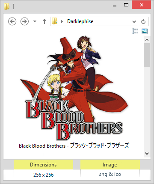Click the vertical scrollbar thumb
Viewport: 154px width, 184px height.
(x=147, y=55)
